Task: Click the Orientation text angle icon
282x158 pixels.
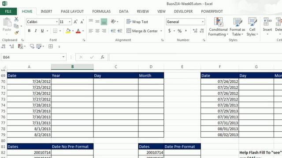Action: 113,22
